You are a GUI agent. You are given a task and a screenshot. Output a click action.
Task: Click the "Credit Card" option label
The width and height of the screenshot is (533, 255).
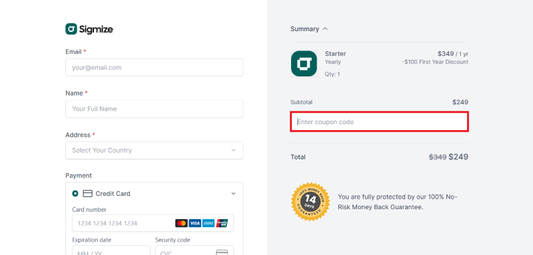point(113,194)
